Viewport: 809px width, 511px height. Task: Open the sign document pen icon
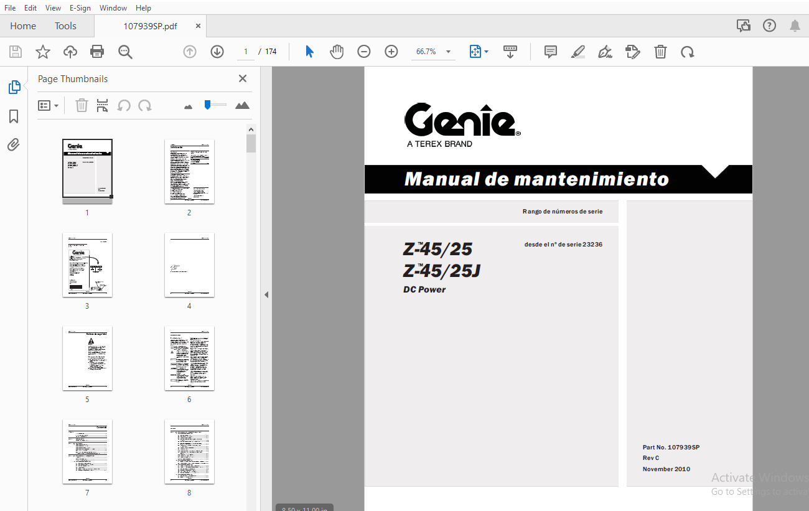tap(605, 52)
